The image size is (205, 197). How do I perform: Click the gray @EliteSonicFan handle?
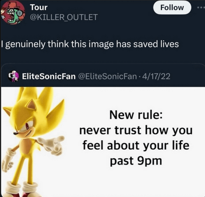coord(108,76)
